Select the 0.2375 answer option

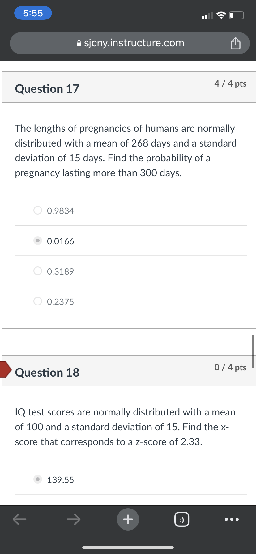click(x=38, y=301)
